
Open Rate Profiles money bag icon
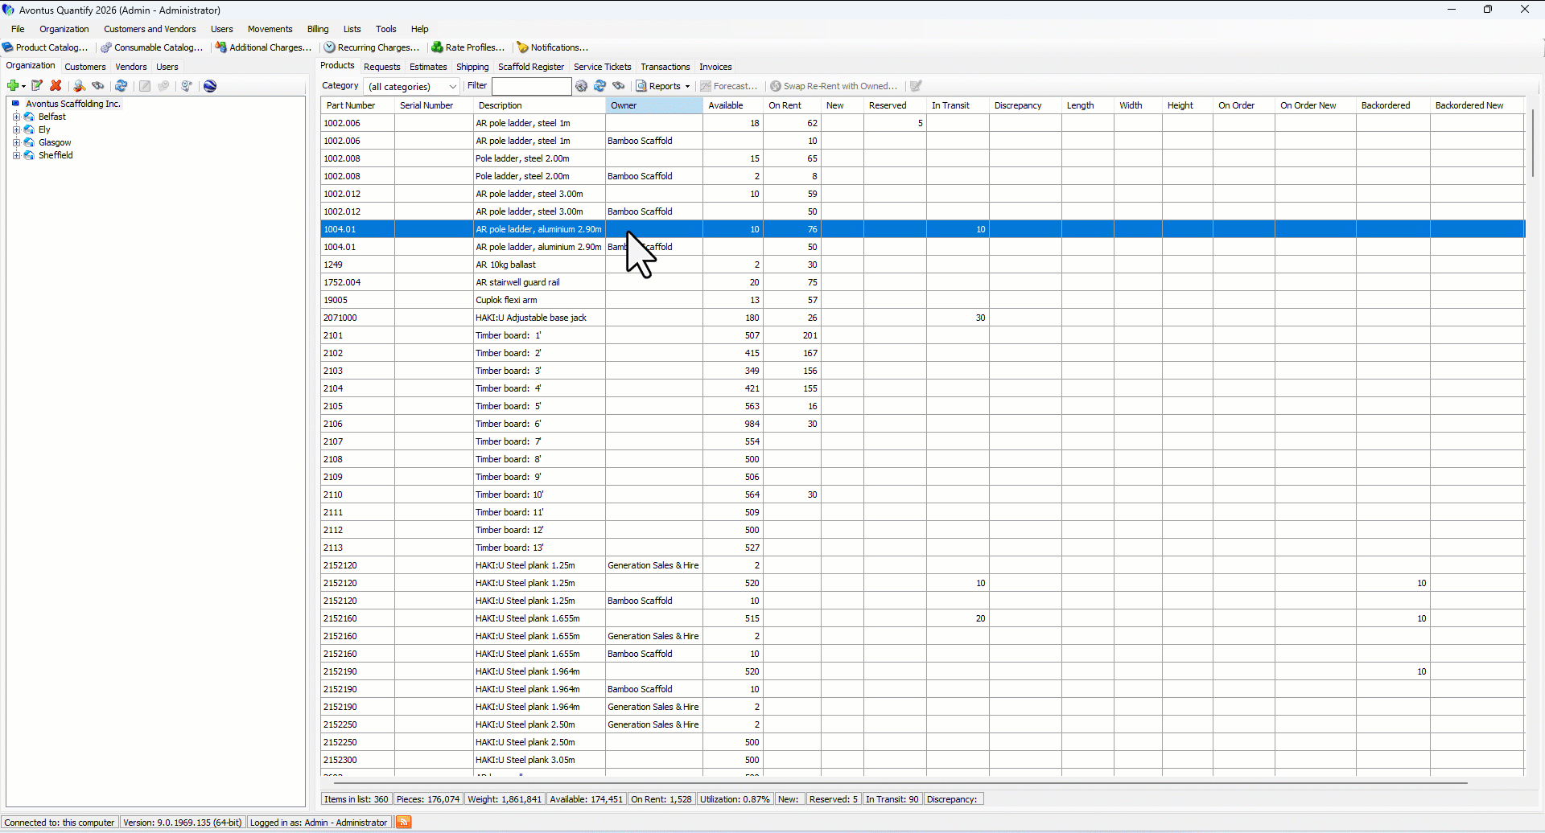point(438,47)
